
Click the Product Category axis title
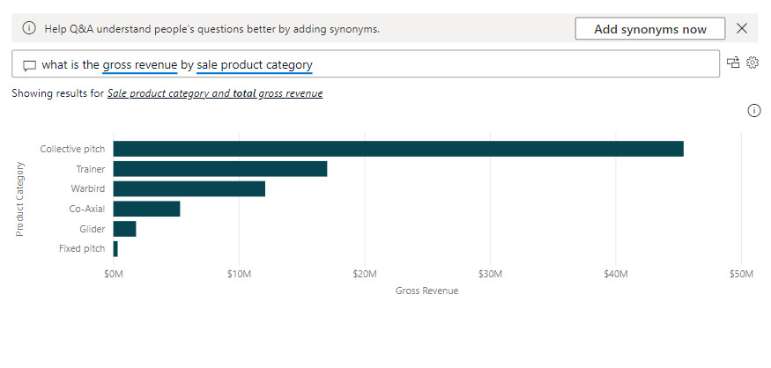coord(19,199)
